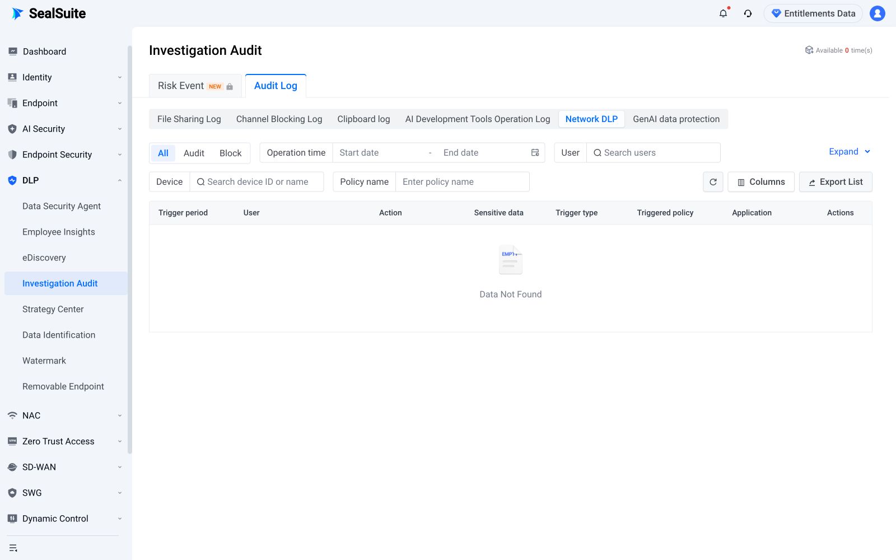Image resolution: width=896 pixels, height=560 pixels.
Task: Click the headset support icon
Action: click(748, 13)
